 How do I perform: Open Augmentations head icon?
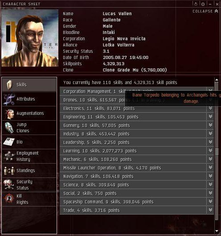tap(9, 114)
